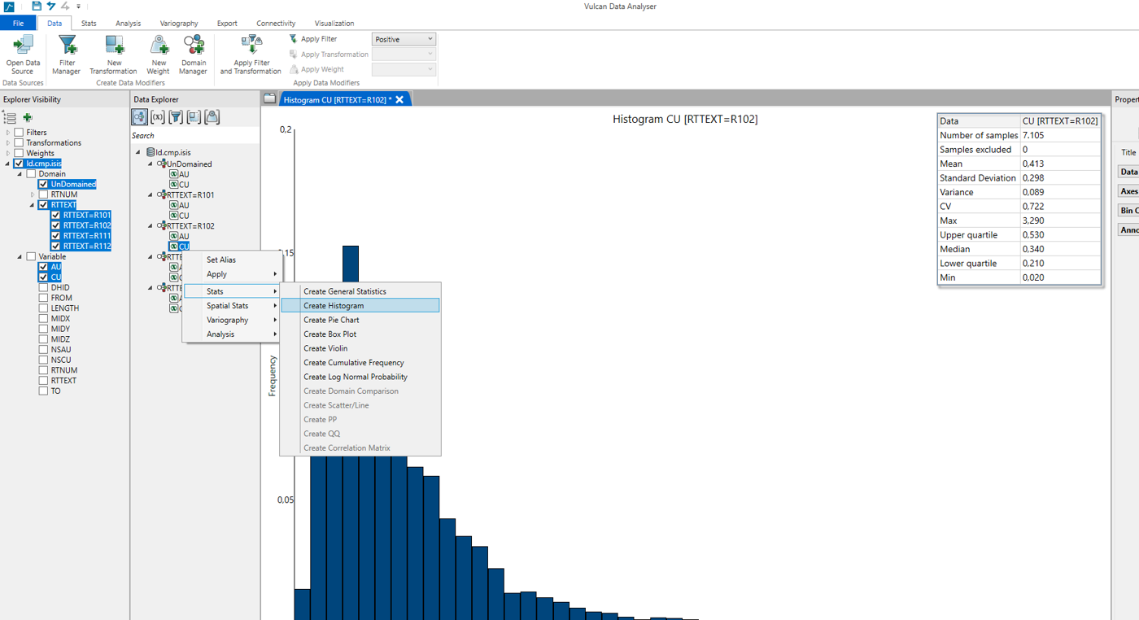1139x620 pixels.
Task: Click the Axes section button in Properties
Action: (1129, 191)
